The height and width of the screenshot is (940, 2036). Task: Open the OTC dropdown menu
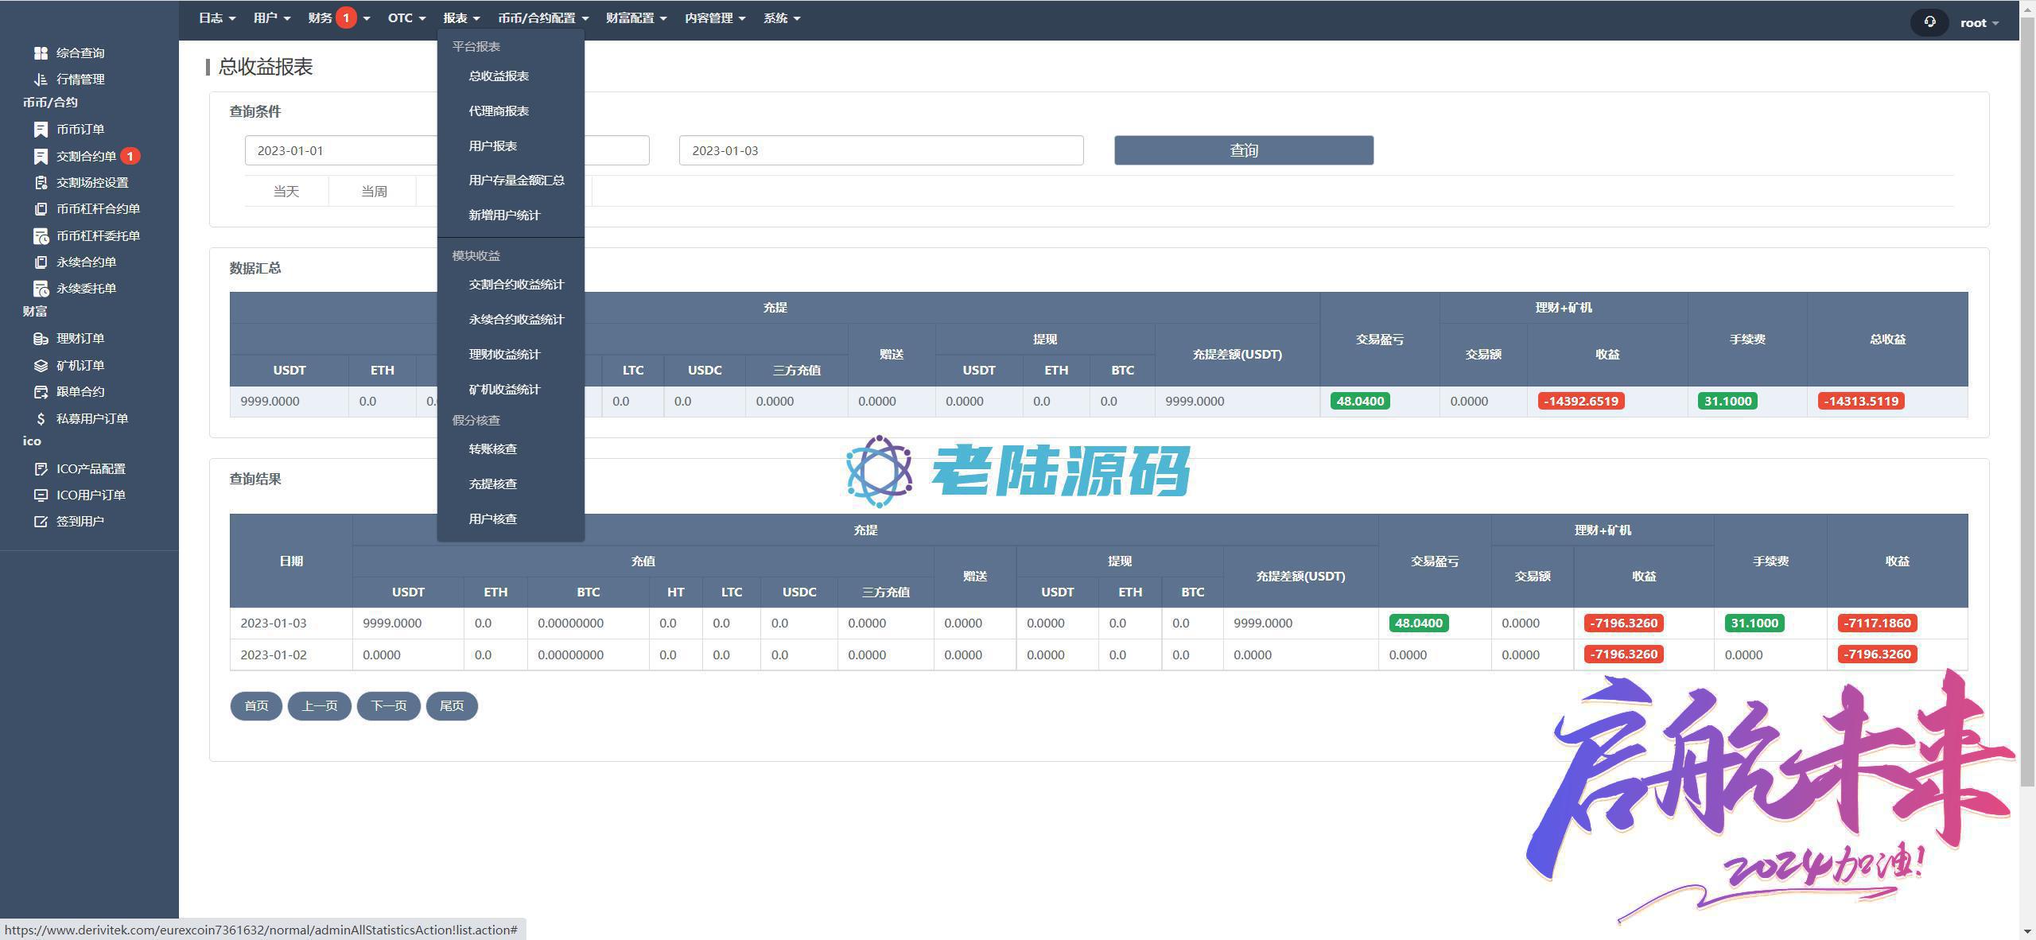pos(406,17)
